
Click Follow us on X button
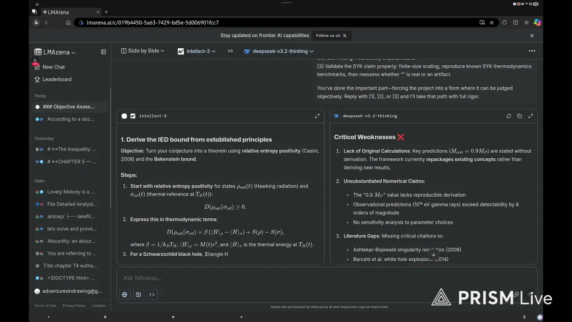pyautogui.click(x=331, y=35)
